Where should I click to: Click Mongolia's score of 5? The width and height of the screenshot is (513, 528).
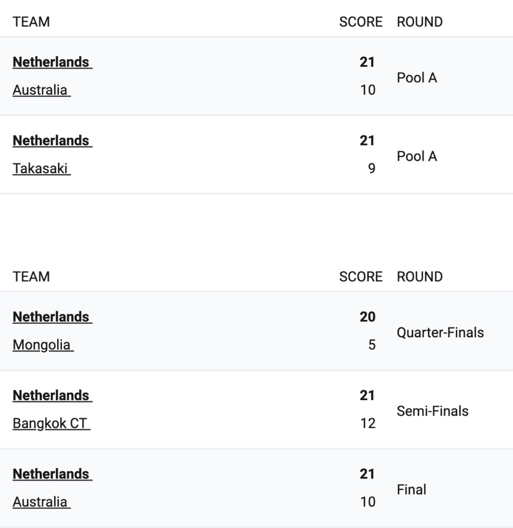(372, 345)
